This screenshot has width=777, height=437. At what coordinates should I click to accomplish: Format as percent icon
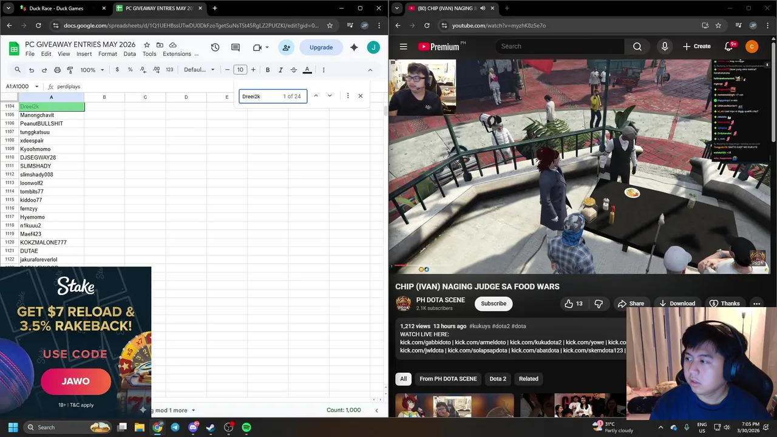pyautogui.click(x=130, y=70)
